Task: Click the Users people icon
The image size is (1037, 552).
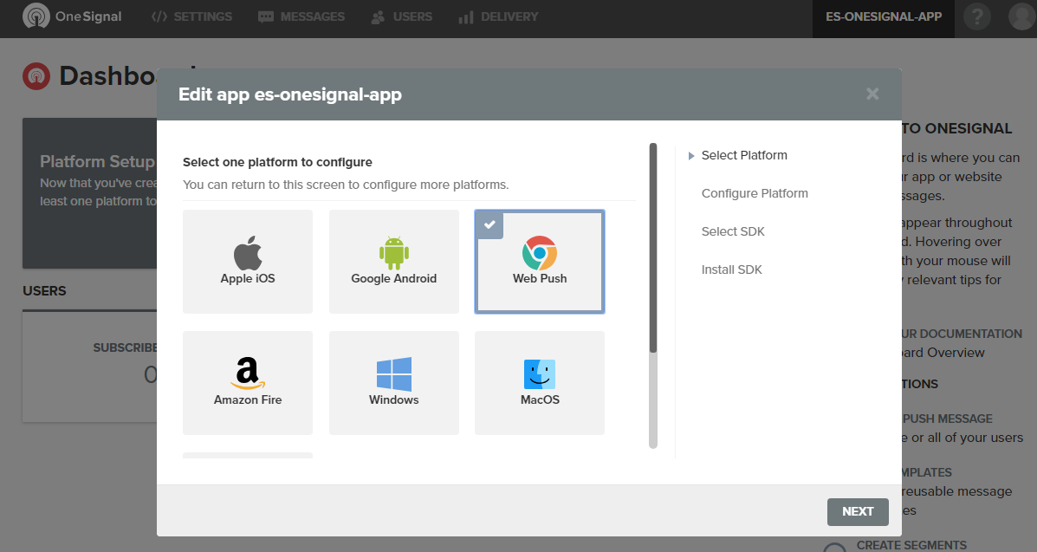Action: point(378,17)
